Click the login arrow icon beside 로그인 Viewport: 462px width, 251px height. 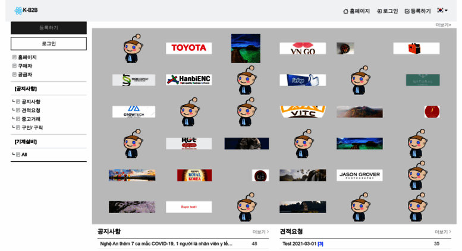point(379,11)
